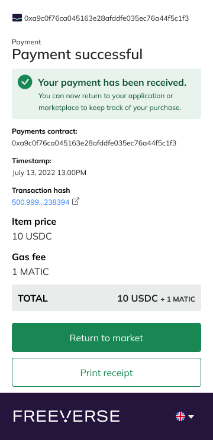Click the 1 MATIC gas fee value
Viewport: 213px width, 440px height.
click(30, 272)
